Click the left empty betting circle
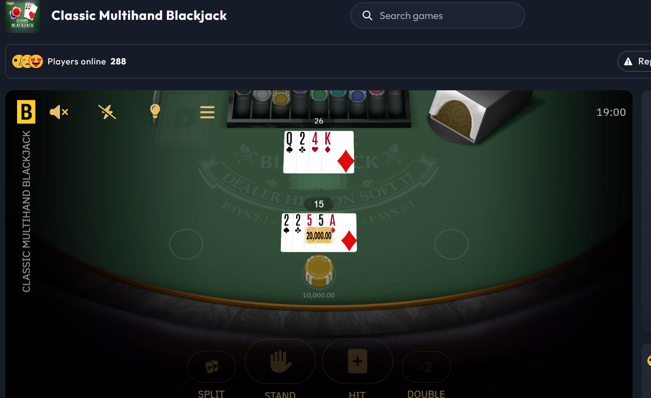The image size is (651, 398). [186, 244]
